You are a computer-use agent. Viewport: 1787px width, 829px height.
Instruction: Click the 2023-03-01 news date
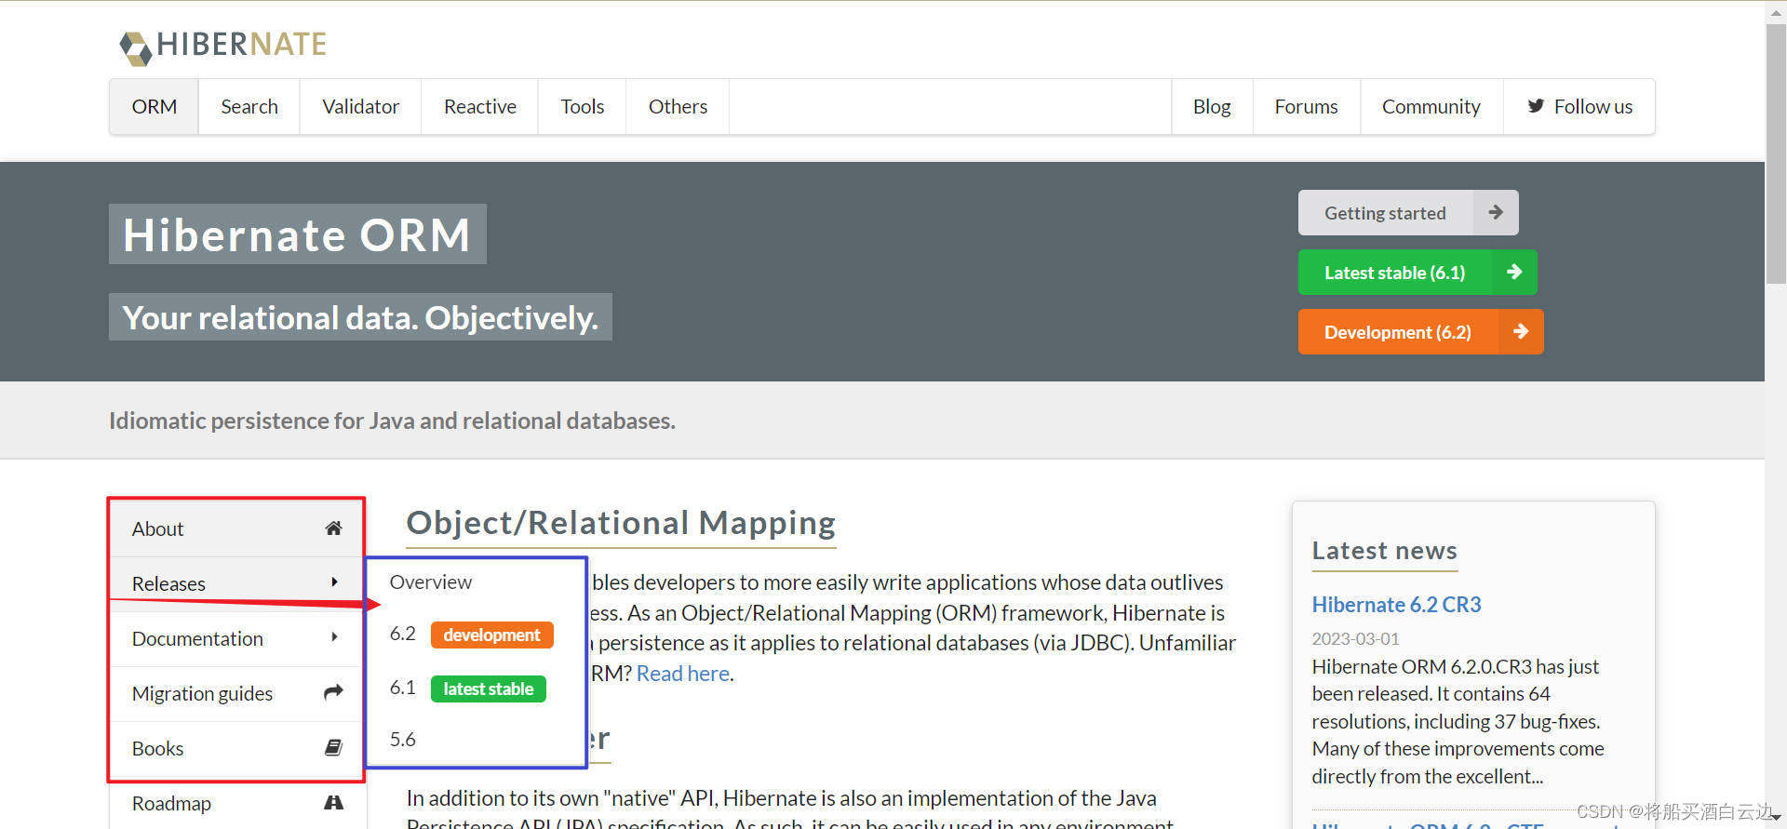pyautogui.click(x=1355, y=639)
